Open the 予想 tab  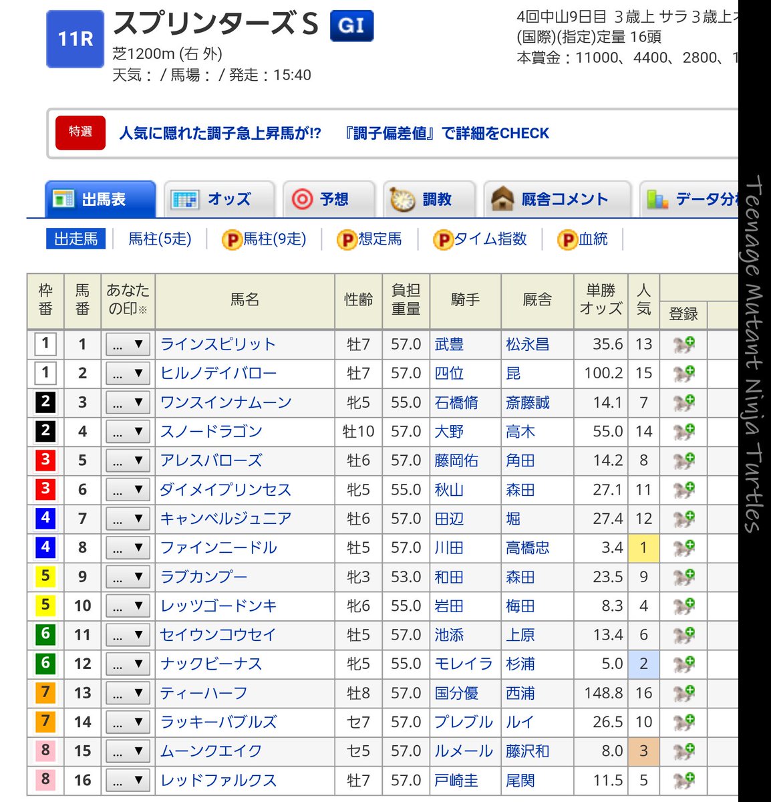click(x=329, y=199)
